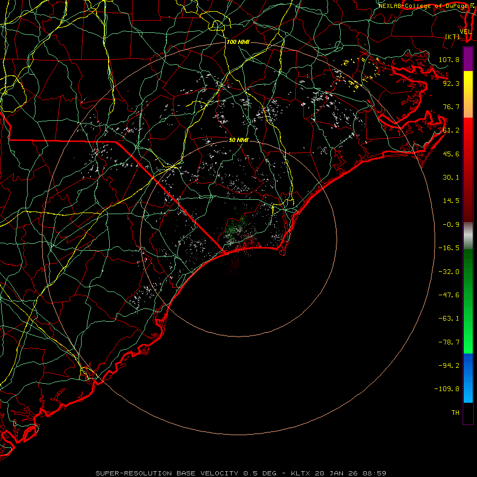
Task: Click the [KT] units label
Action: coord(453,37)
